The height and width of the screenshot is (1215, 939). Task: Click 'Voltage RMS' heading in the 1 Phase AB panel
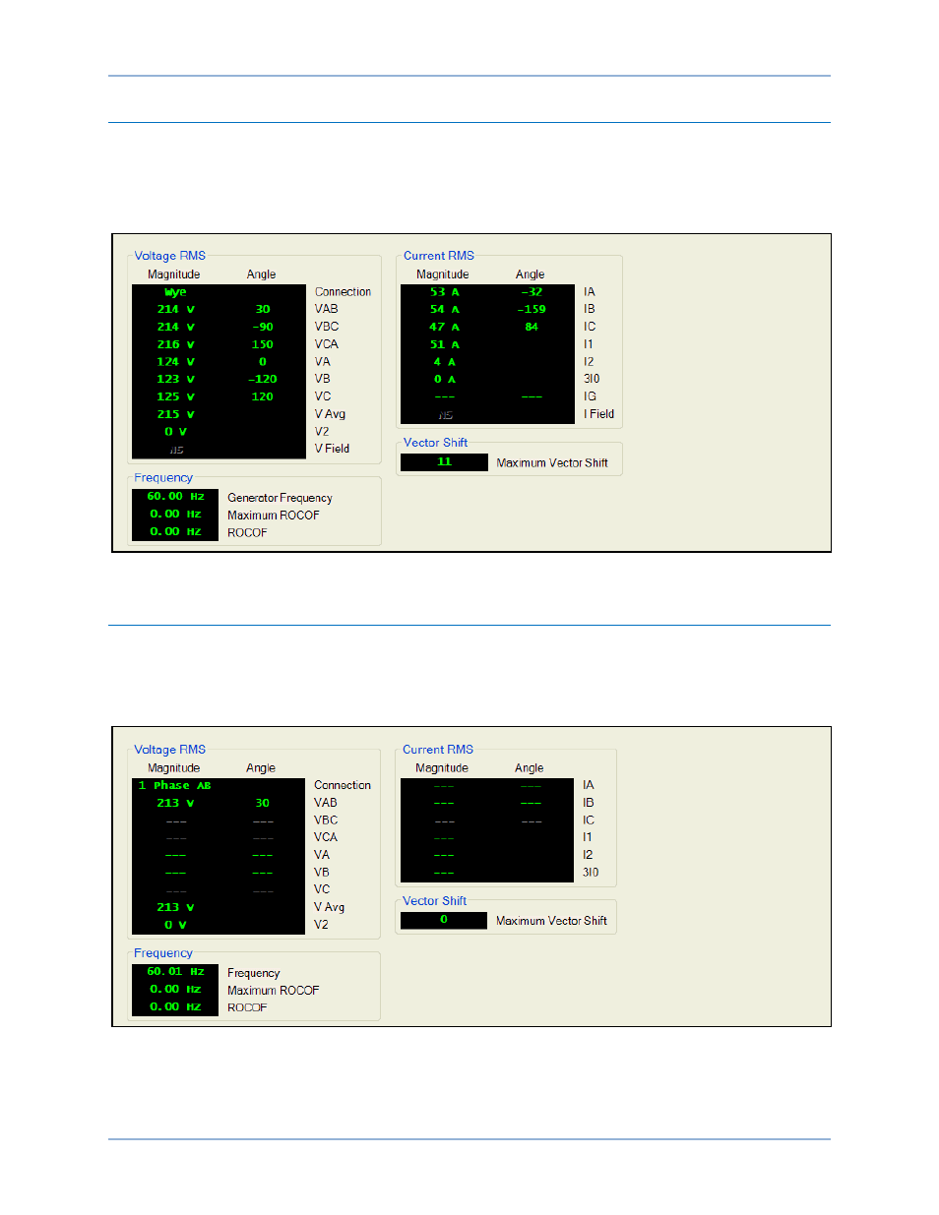click(x=169, y=750)
